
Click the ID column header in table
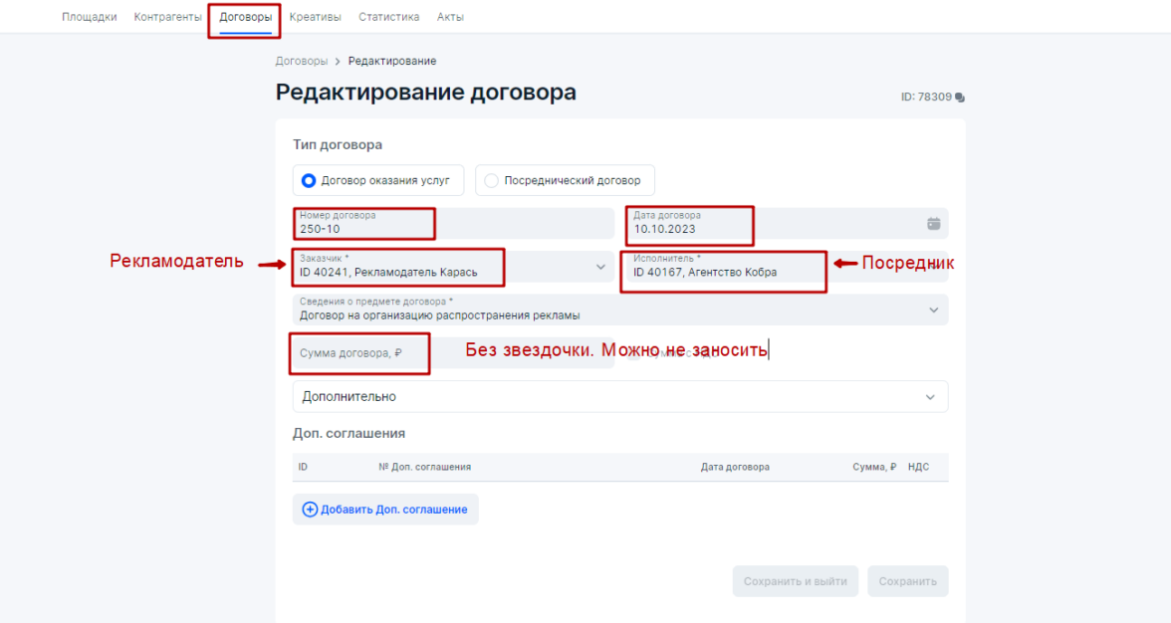[303, 467]
